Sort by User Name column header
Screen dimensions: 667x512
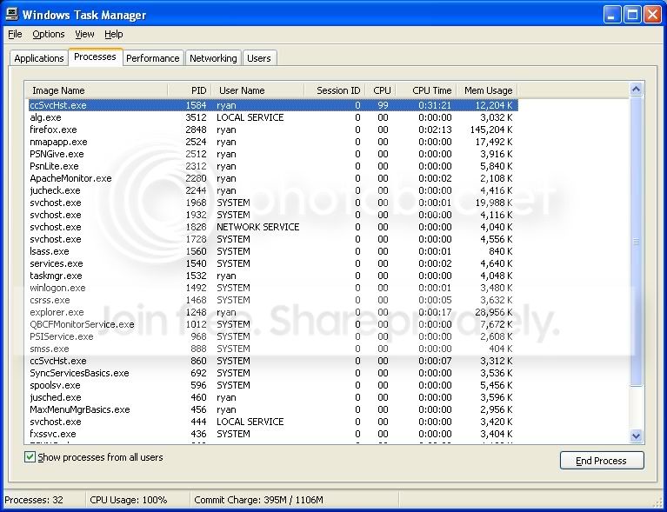(257, 90)
